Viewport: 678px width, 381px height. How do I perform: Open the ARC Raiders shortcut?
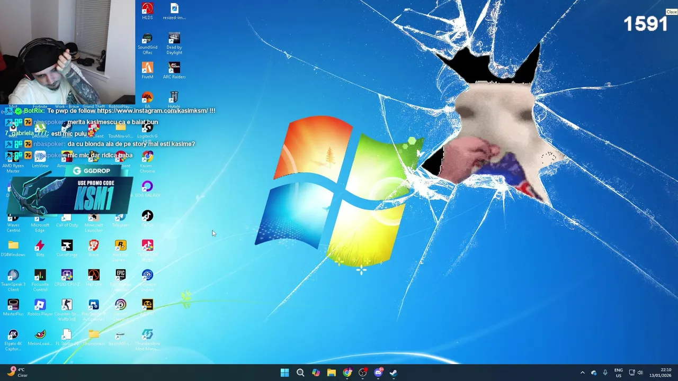[x=174, y=70]
